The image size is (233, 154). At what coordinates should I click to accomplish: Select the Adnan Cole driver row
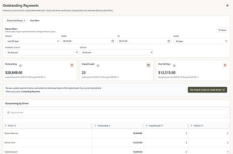click(x=116, y=143)
